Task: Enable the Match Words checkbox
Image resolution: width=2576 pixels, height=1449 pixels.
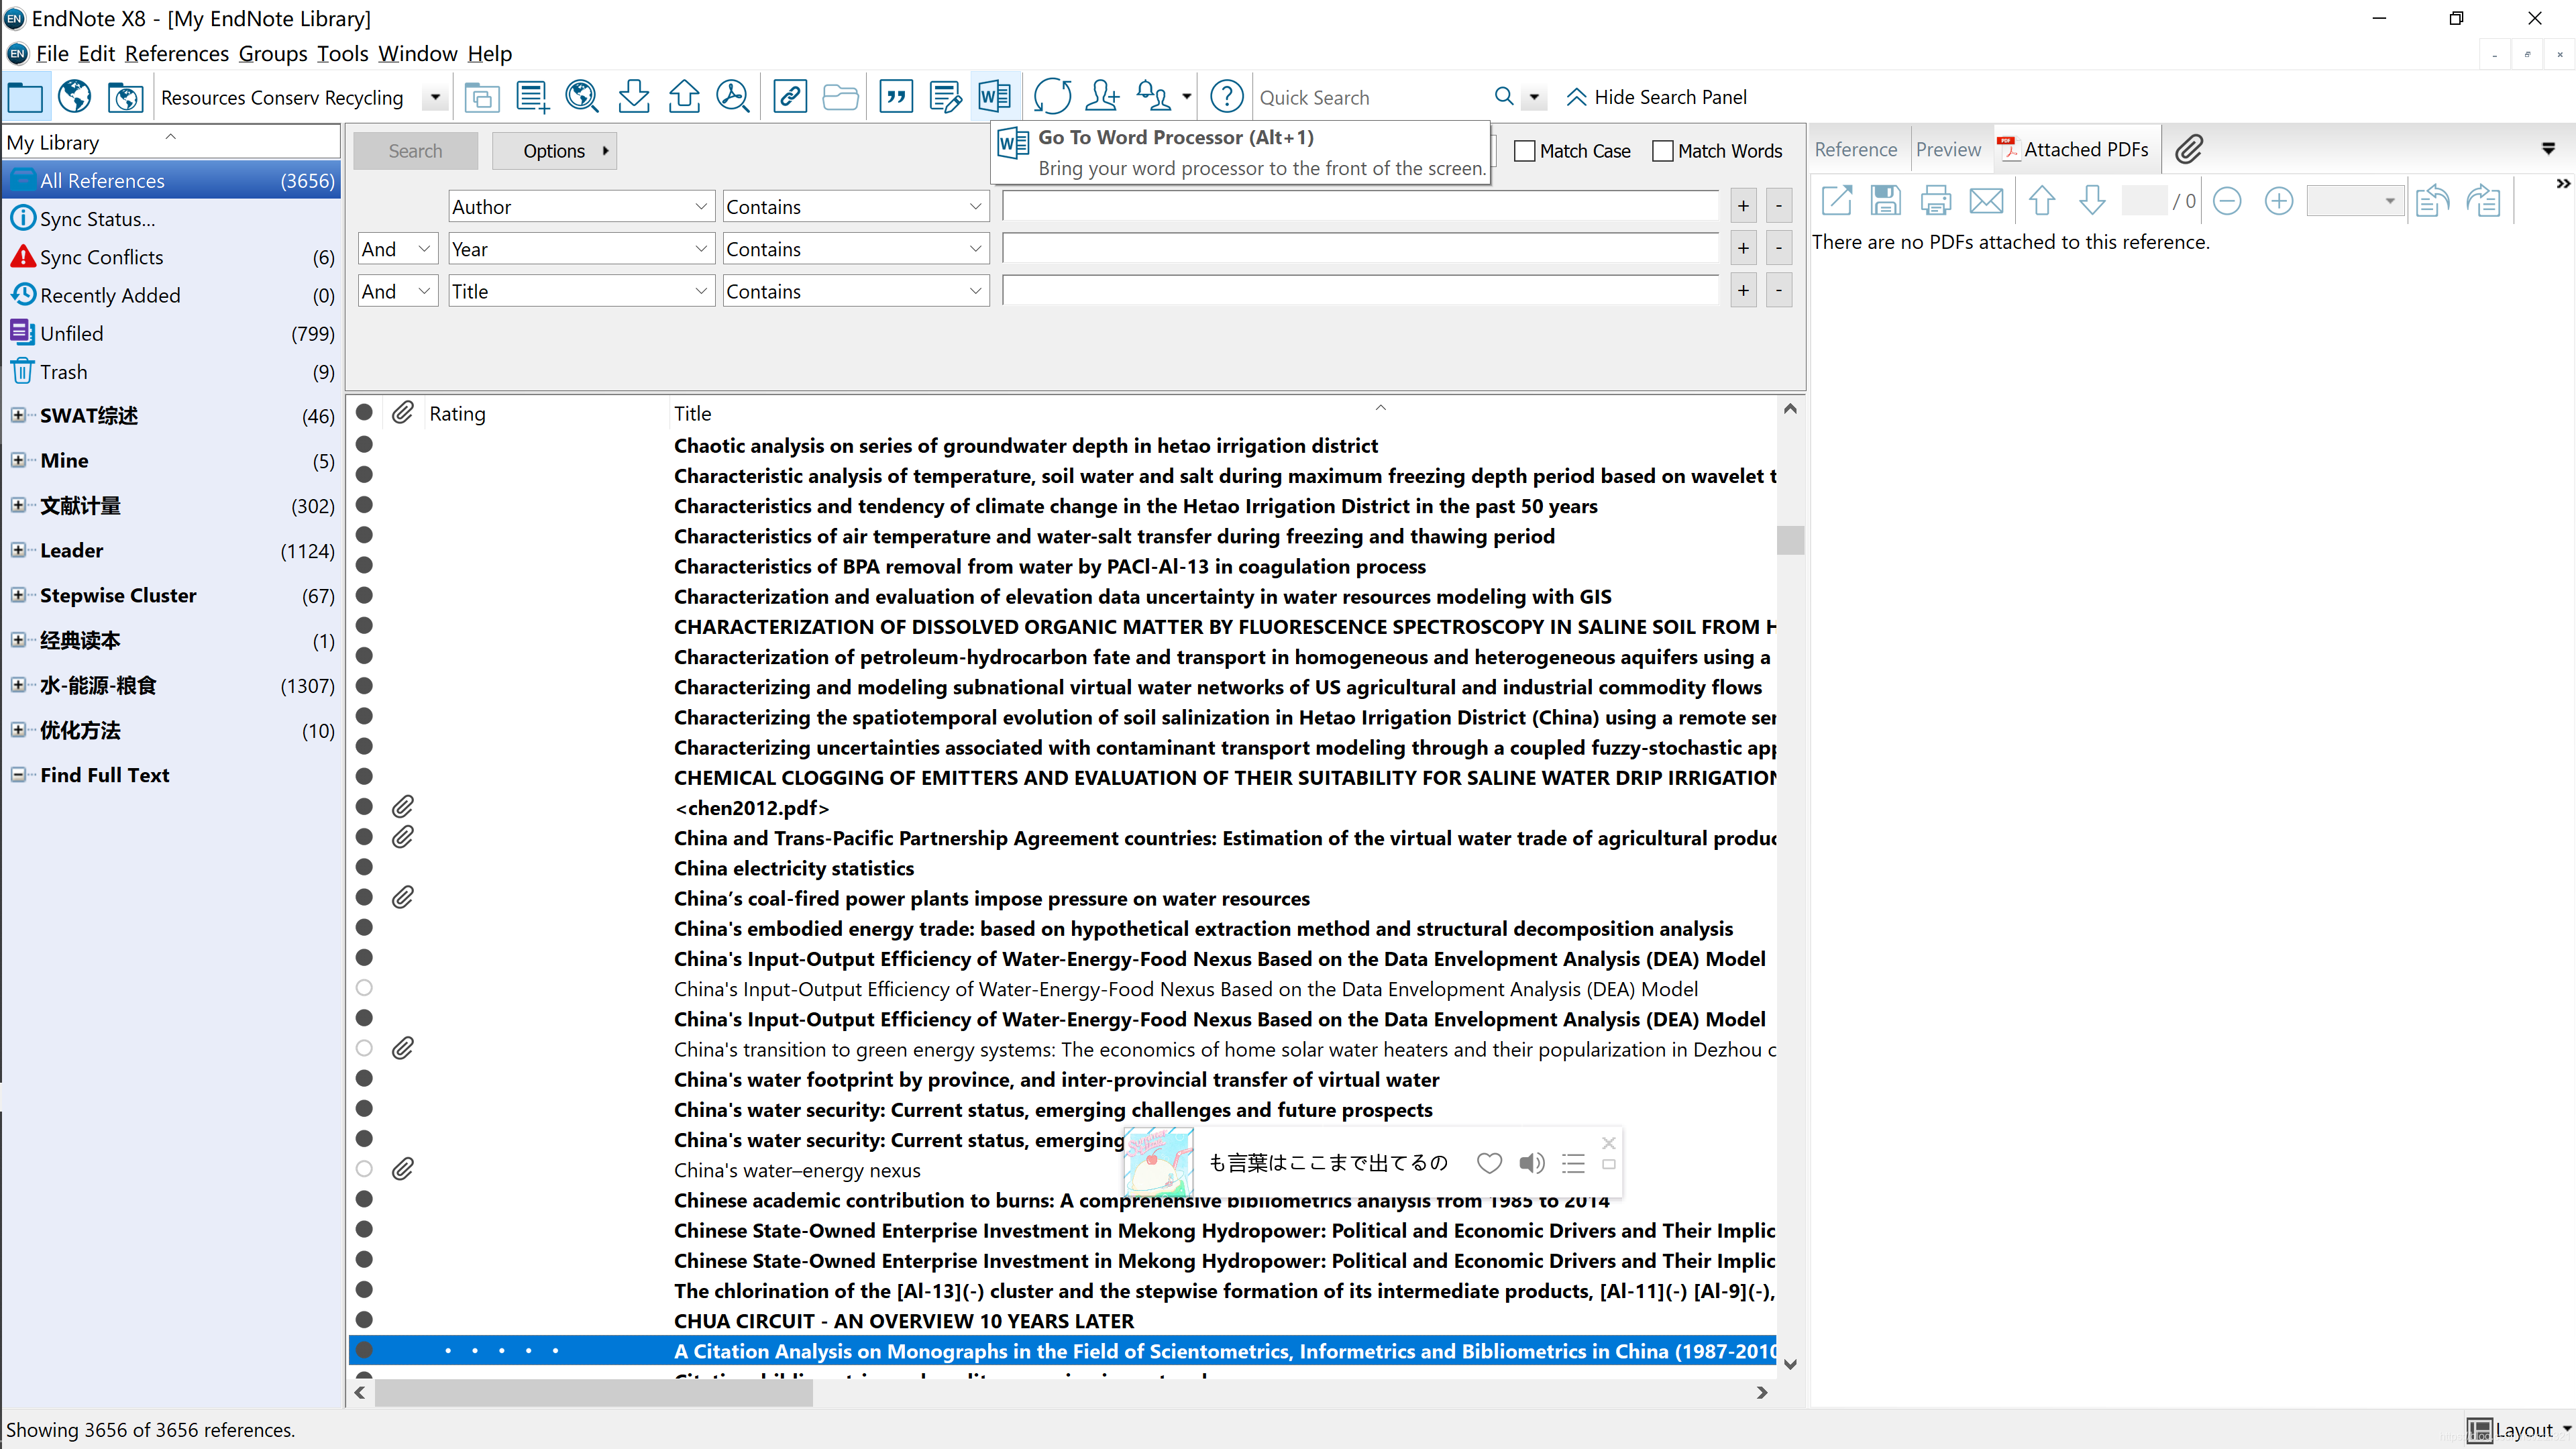Action: 1662,151
